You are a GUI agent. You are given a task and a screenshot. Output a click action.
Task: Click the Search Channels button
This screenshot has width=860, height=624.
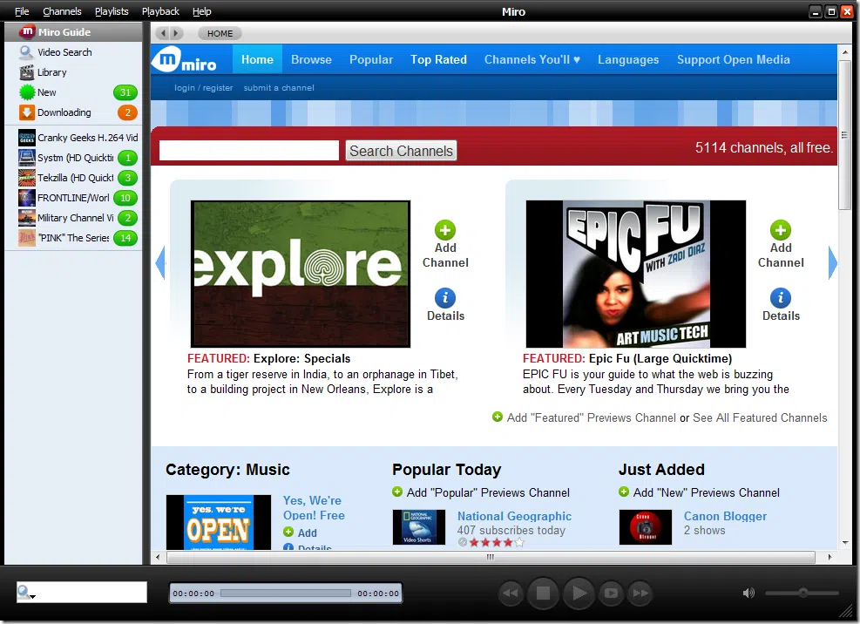pos(401,151)
